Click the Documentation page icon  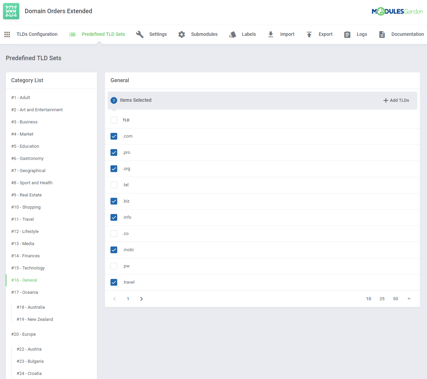[382, 34]
